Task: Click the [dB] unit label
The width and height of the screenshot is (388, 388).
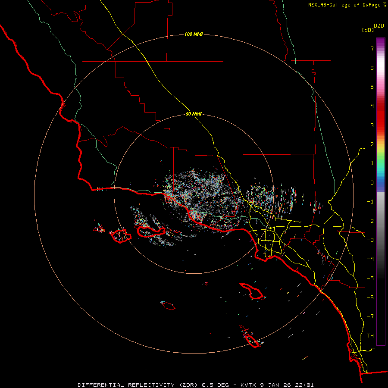Action: pyautogui.click(x=368, y=30)
